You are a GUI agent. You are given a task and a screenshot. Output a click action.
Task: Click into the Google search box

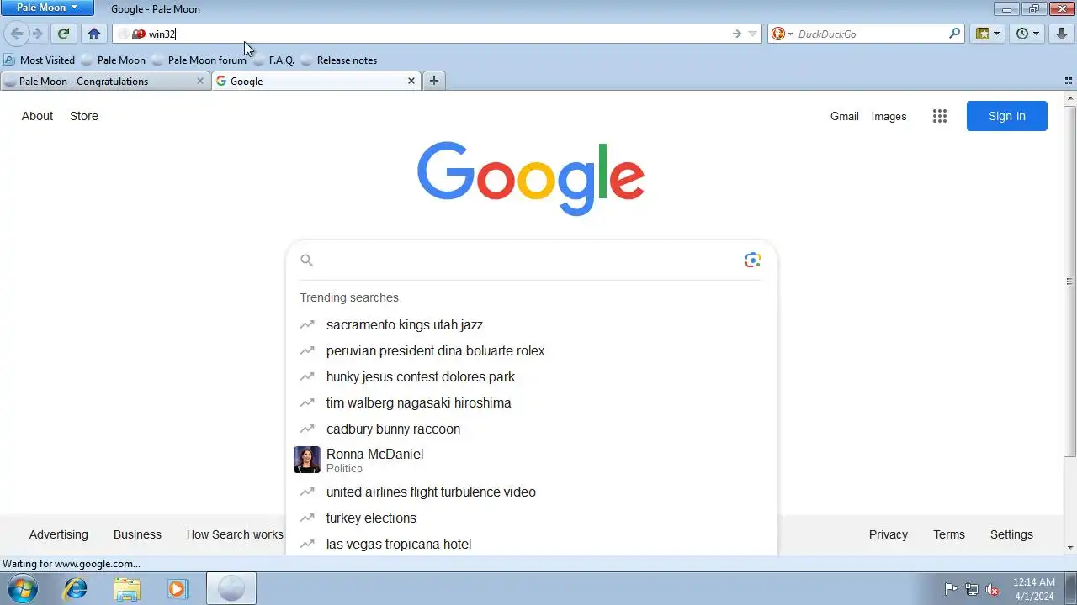tap(530, 260)
